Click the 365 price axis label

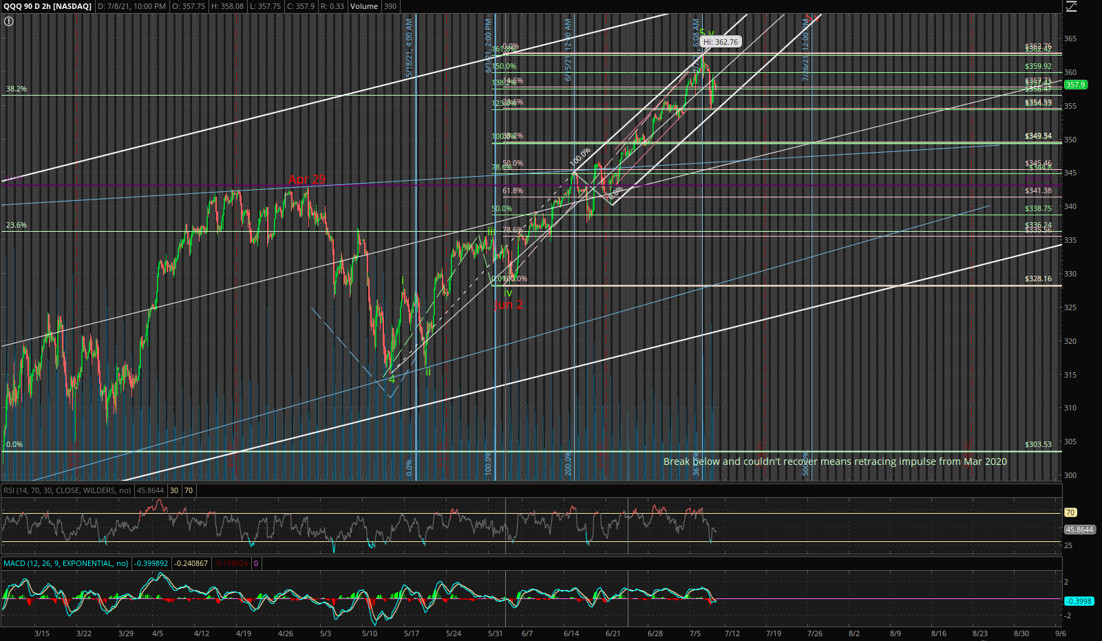click(1070, 39)
